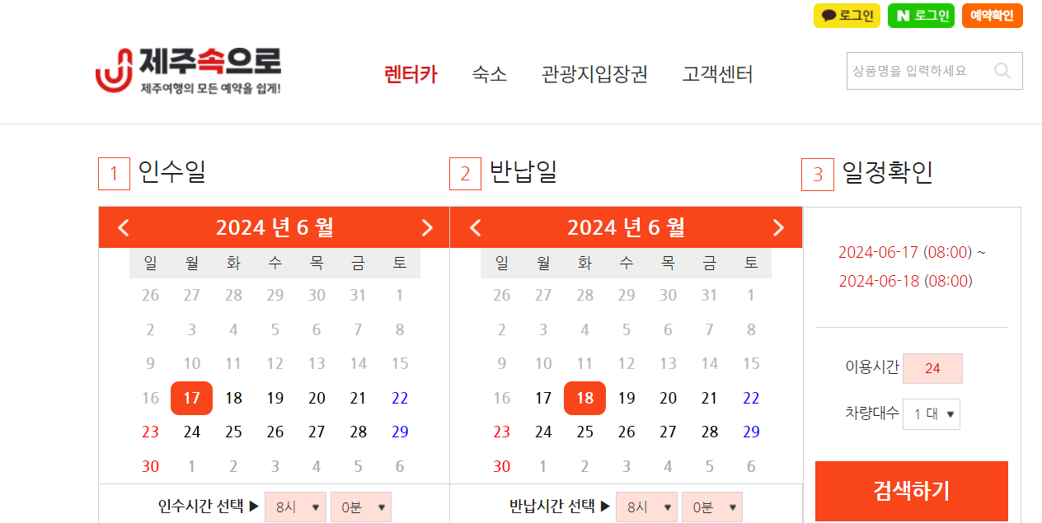Select June 27 in 반납일 calendar
The height and width of the screenshot is (523, 1042).
668,432
